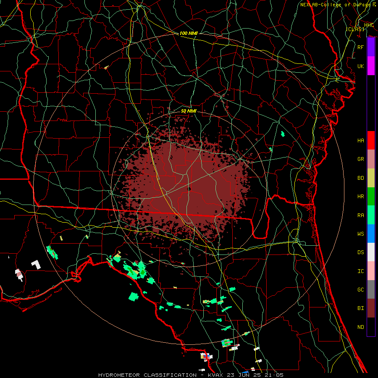This screenshot has width=378, height=378.
Task: Click the ND black legend swatch
Action: (x=371, y=327)
